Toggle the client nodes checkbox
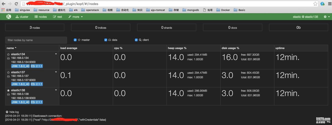 point(136,40)
